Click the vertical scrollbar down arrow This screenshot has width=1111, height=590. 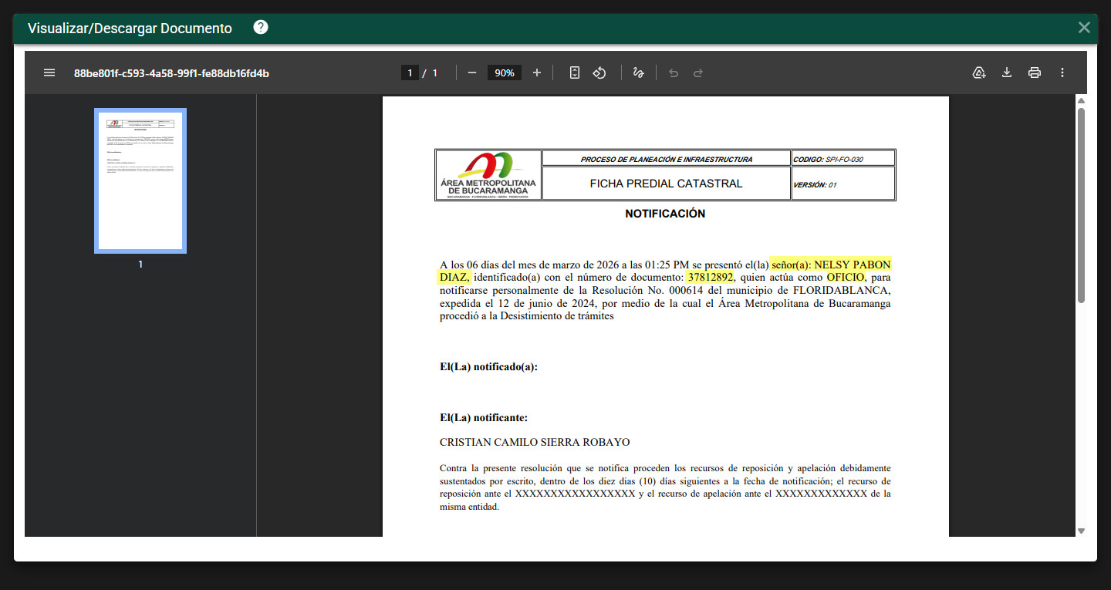point(1081,531)
